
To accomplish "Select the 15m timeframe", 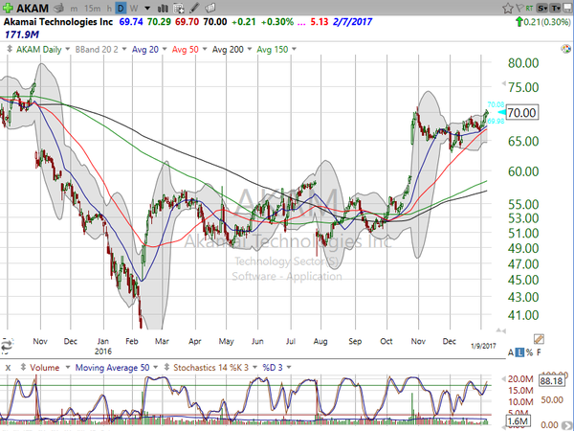I will coord(92,9).
